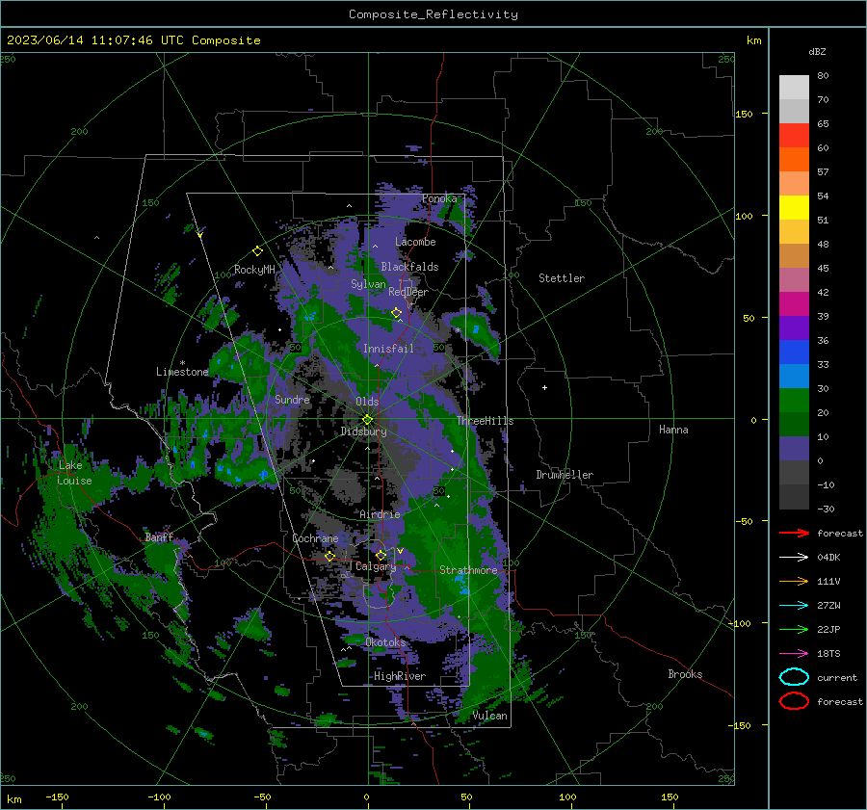
Task: Click the RockyMH station label
Action: pyautogui.click(x=254, y=270)
